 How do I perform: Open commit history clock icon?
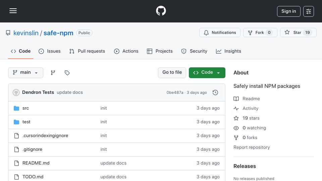tap(215, 93)
